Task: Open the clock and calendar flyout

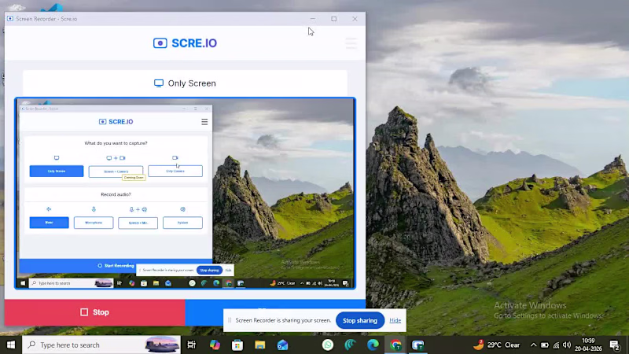Action: (588, 345)
